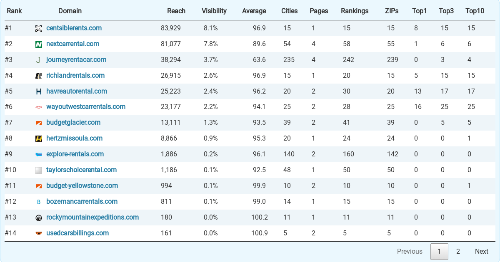This screenshot has height=262, width=500.
Task: Sort table by the Pages column header
Action: coord(319,11)
